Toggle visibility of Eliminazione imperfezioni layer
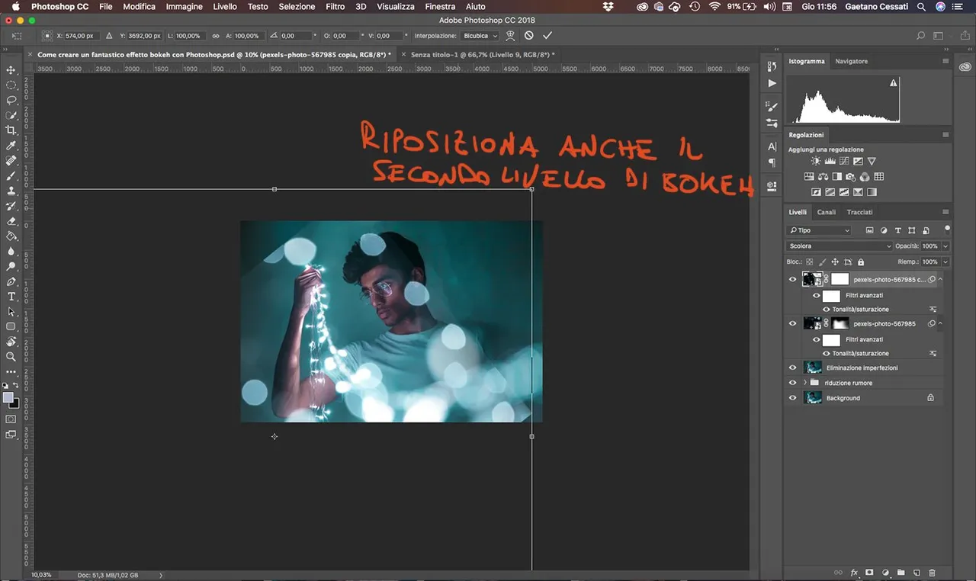Screen dimensions: 976x581 [792, 368]
